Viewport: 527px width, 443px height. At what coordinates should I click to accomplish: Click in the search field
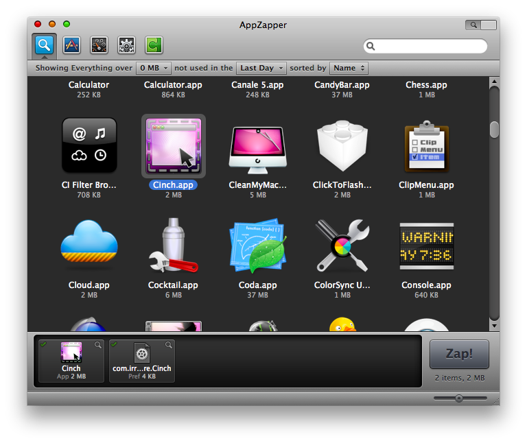[x=429, y=47]
